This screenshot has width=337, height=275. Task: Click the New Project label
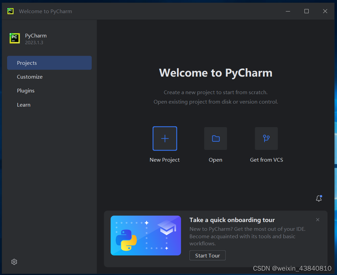tap(165, 160)
